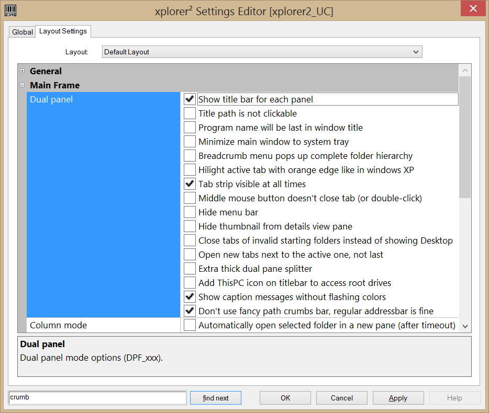Tick Extra thick dual pane splitter
The image size is (489, 413).
190,269
